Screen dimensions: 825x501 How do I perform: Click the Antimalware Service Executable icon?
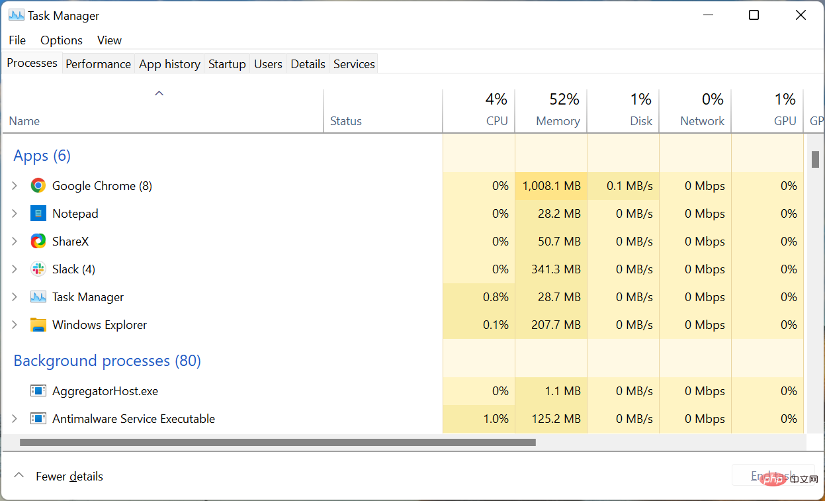point(38,419)
